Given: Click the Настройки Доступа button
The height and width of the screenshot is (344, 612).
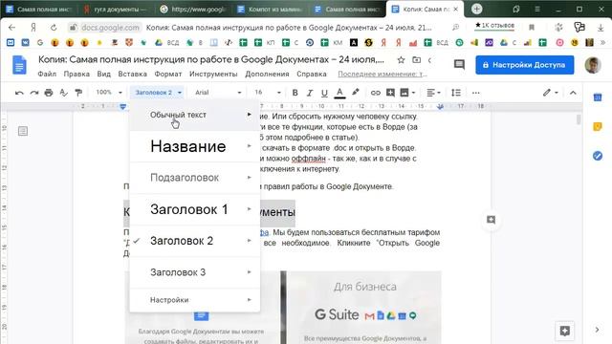Looking at the screenshot, I should pyautogui.click(x=525, y=65).
